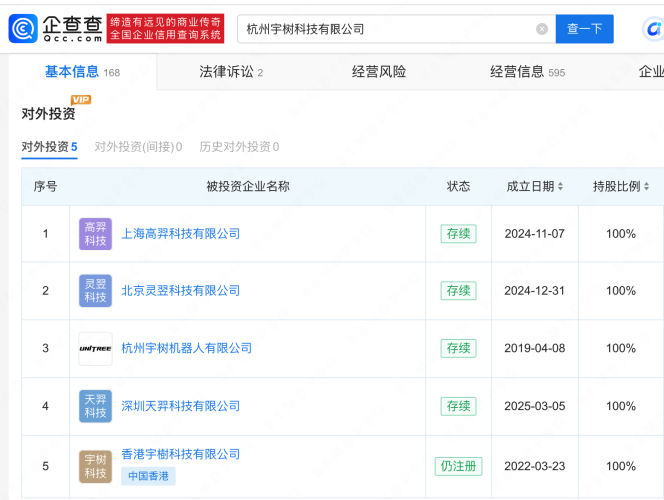Show 历史对外投资 sub-tab

[239, 147]
